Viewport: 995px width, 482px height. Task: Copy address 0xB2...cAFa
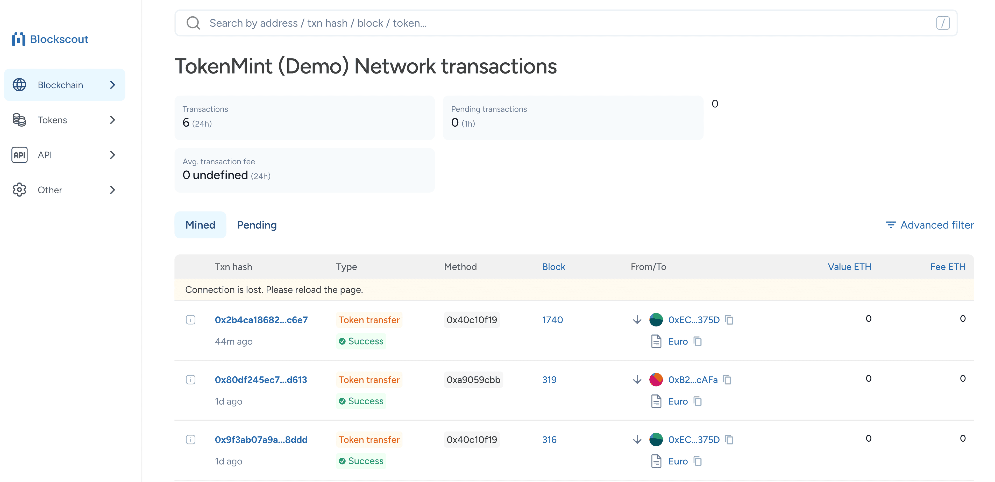tap(727, 380)
